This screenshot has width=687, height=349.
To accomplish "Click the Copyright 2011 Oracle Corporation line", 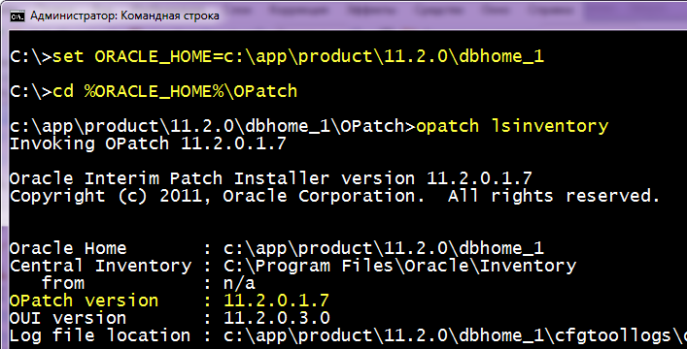I will (x=334, y=196).
